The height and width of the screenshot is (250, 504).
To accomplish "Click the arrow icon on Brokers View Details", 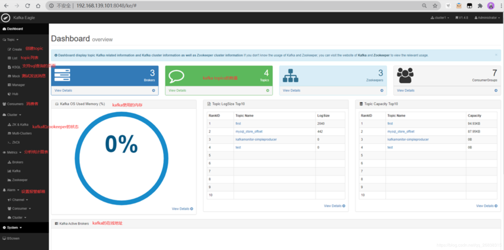I will 154,91.
